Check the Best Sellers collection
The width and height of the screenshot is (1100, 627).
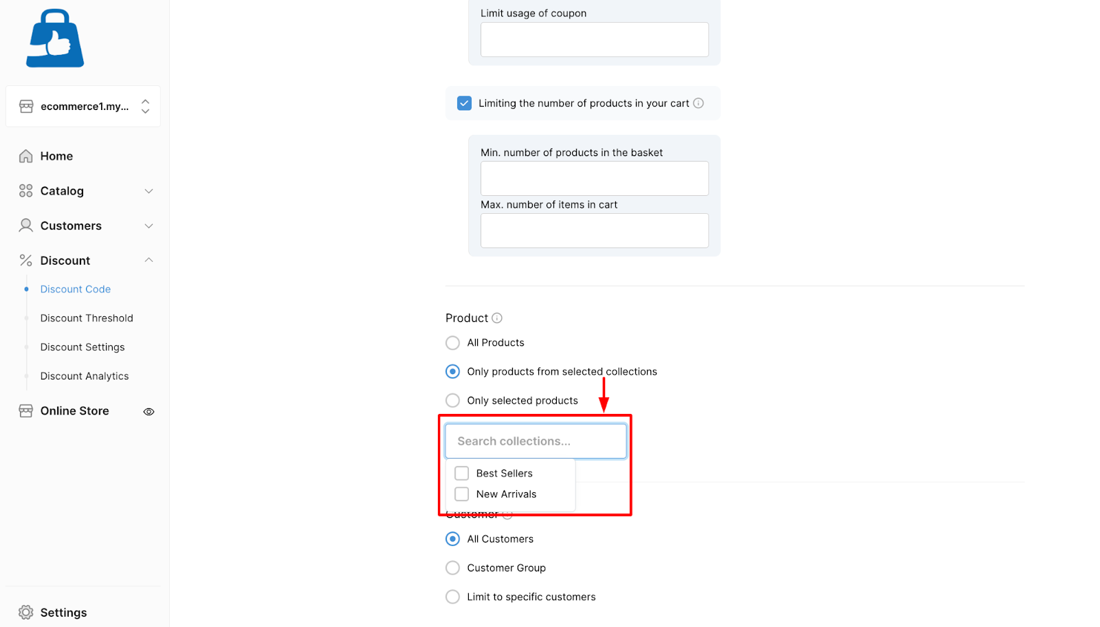(462, 473)
